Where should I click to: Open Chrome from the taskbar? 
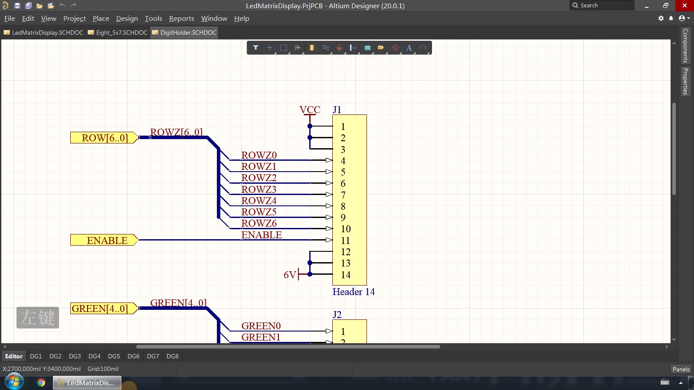[x=41, y=383]
